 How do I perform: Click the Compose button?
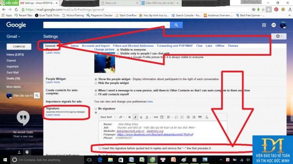pyautogui.click(x=19, y=47)
